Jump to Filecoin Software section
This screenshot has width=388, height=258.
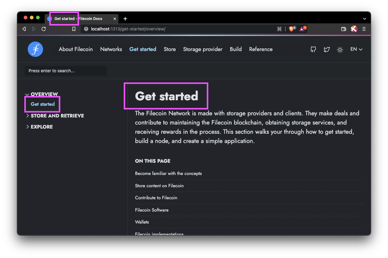click(x=152, y=210)
